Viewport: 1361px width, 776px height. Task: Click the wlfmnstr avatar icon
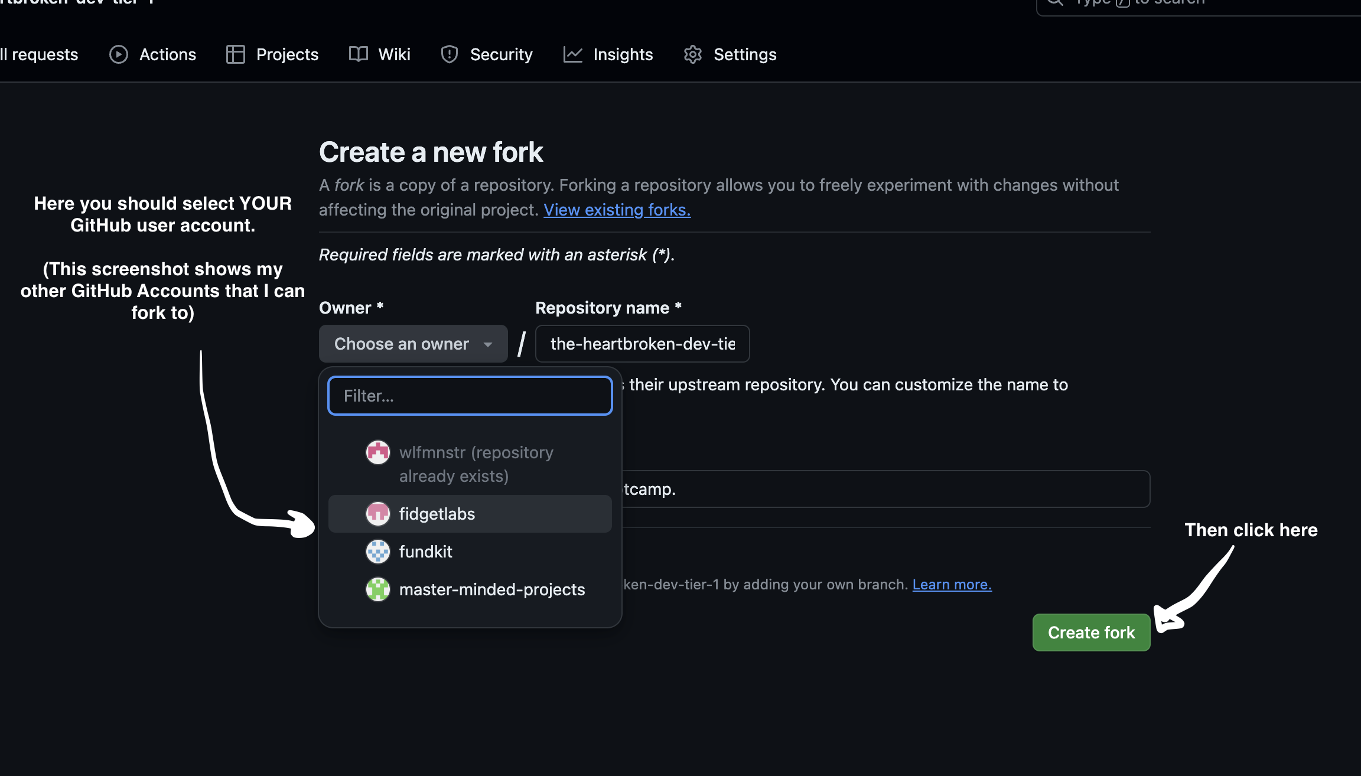pyautogui.click(x=378, y=452)
